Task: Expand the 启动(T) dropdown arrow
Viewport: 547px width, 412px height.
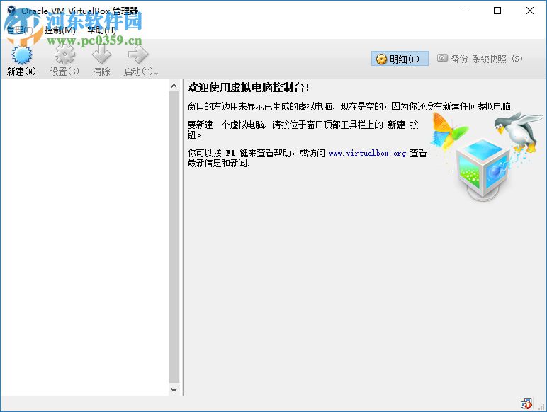Action: 157,73
